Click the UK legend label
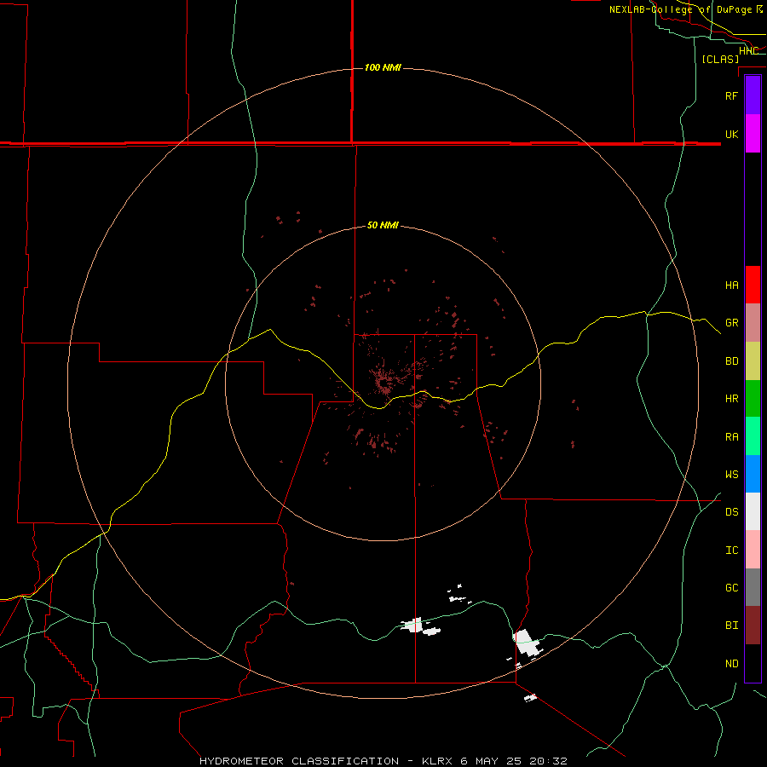 pos(731,134)
